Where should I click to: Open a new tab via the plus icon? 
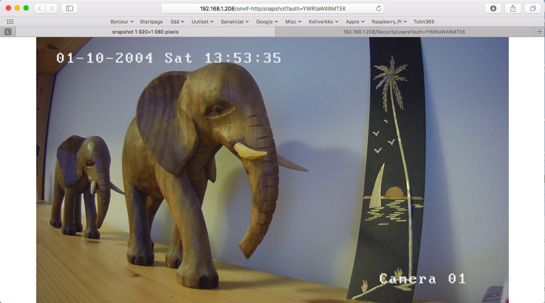[x=539, y=31]
